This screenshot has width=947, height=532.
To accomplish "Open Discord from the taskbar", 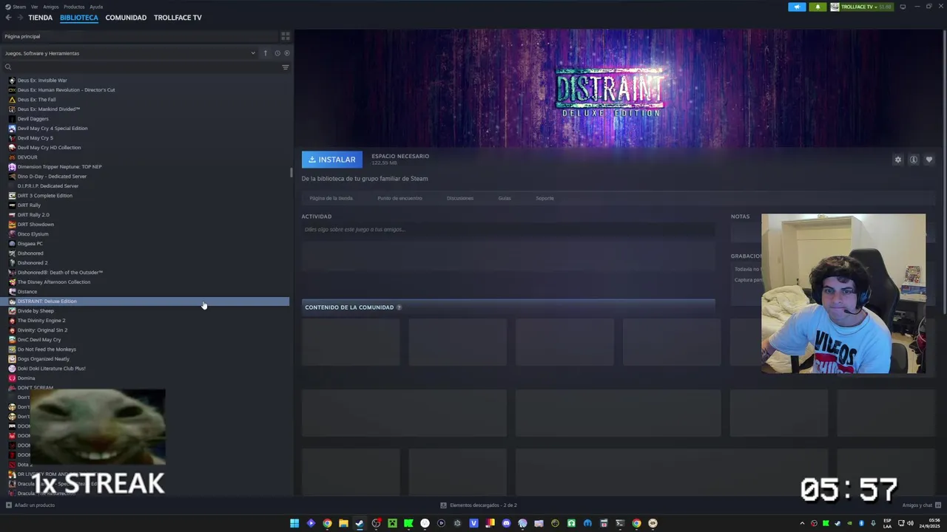I will (506, 523).
